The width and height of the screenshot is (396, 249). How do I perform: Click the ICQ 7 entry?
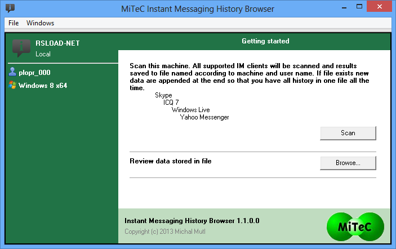pos(171,103)
